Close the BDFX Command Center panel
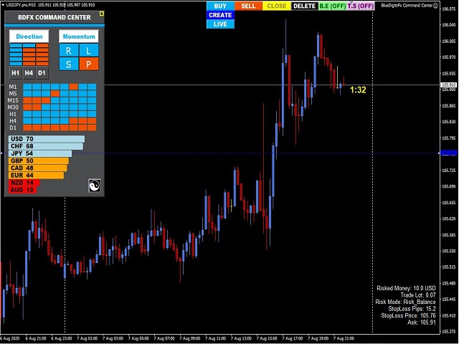The image size is (459, 344). click(x=102, y=14)
